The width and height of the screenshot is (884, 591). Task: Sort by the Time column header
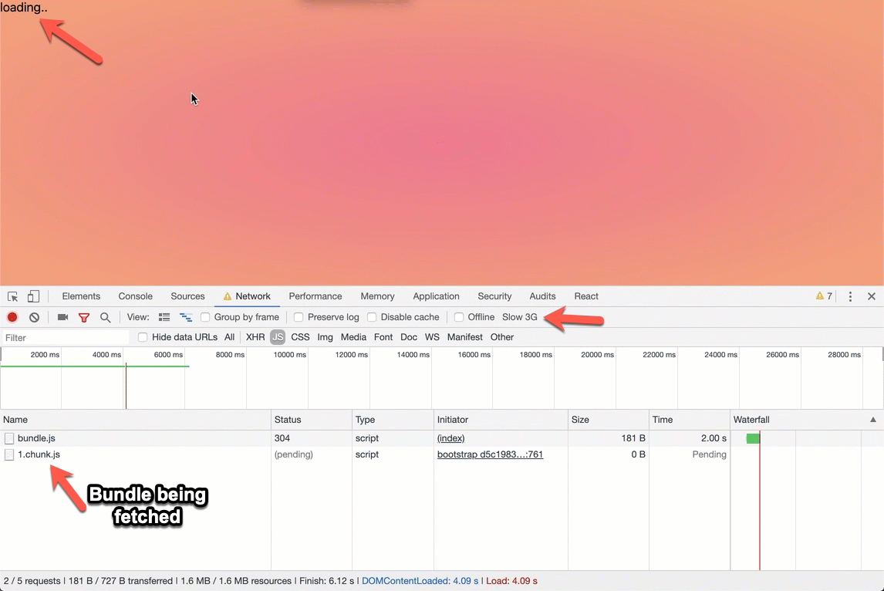pos(690,420)
